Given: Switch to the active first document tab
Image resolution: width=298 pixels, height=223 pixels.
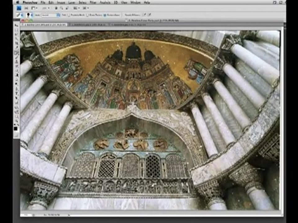Looking at the screenshot, I should point(43,25).
